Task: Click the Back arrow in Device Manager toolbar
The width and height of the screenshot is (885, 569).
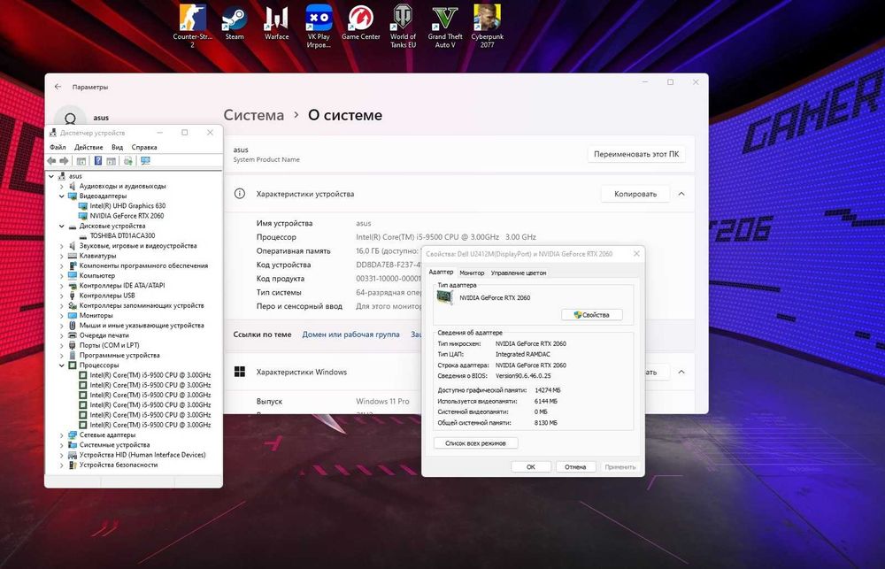Action: [52, 161]
